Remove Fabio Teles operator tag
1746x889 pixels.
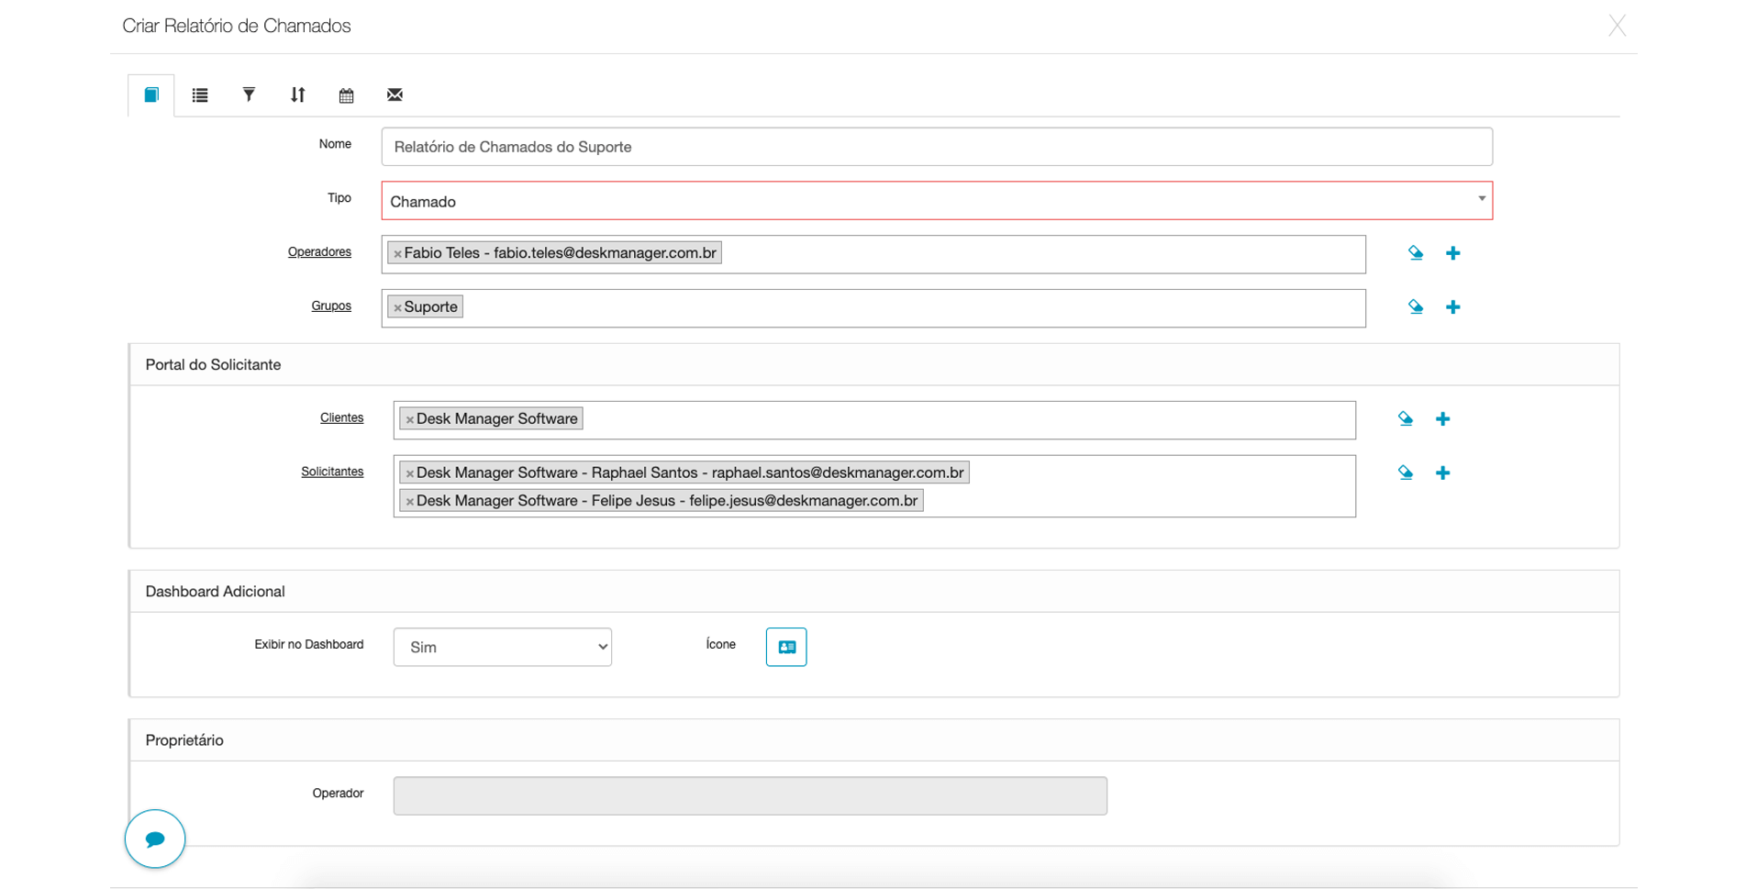point(397,254)
